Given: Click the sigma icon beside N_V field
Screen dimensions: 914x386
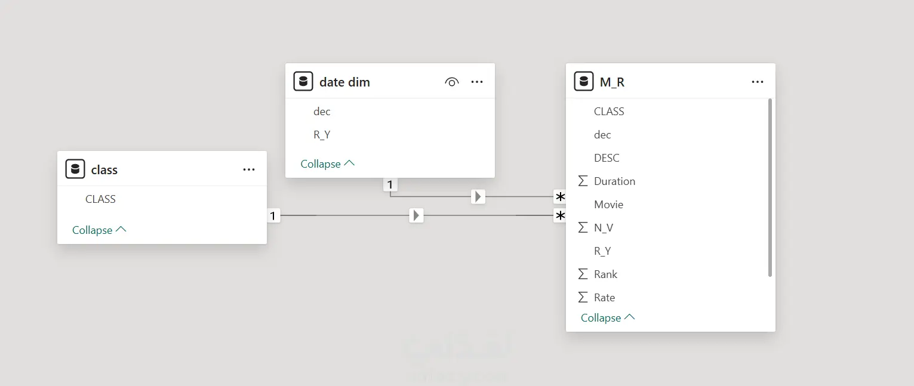Looking at the screenshot, I should (x=583, y=227).
